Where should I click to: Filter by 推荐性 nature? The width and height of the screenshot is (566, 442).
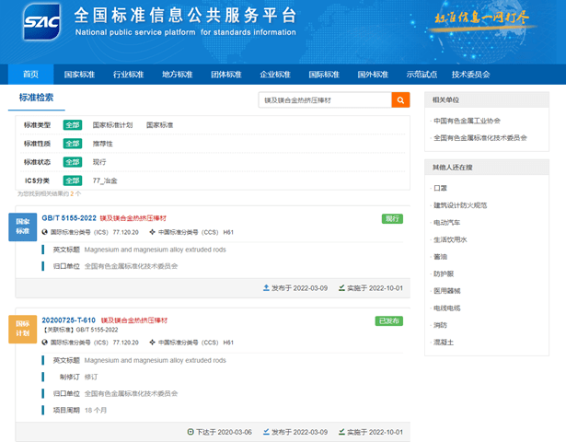pos(102,144)
